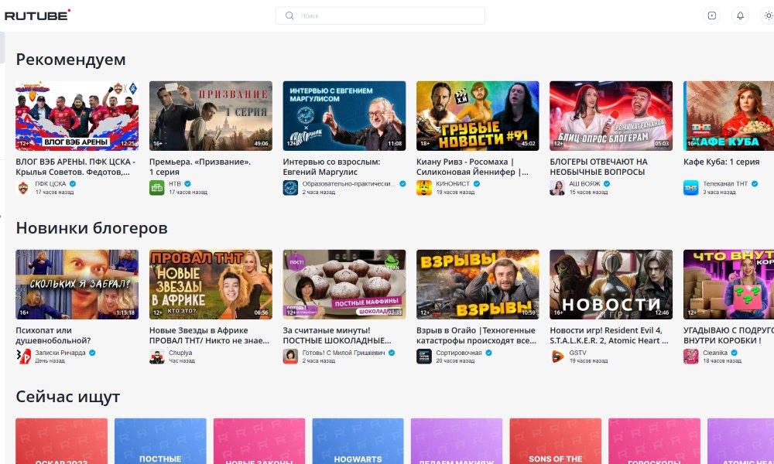This screenshot has height=464, width=774.
Task: Open the Chupiya channel name link
Action: point(180,353)
